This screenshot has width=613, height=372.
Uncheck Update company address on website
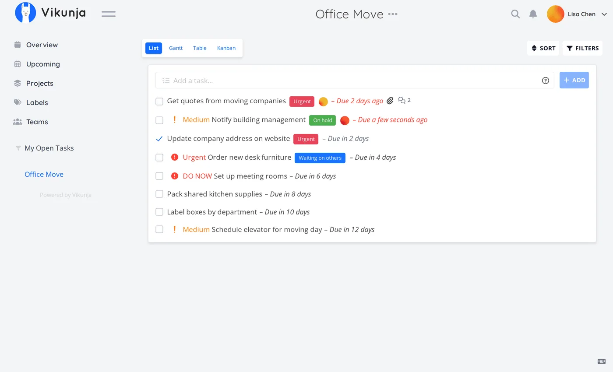159,139
